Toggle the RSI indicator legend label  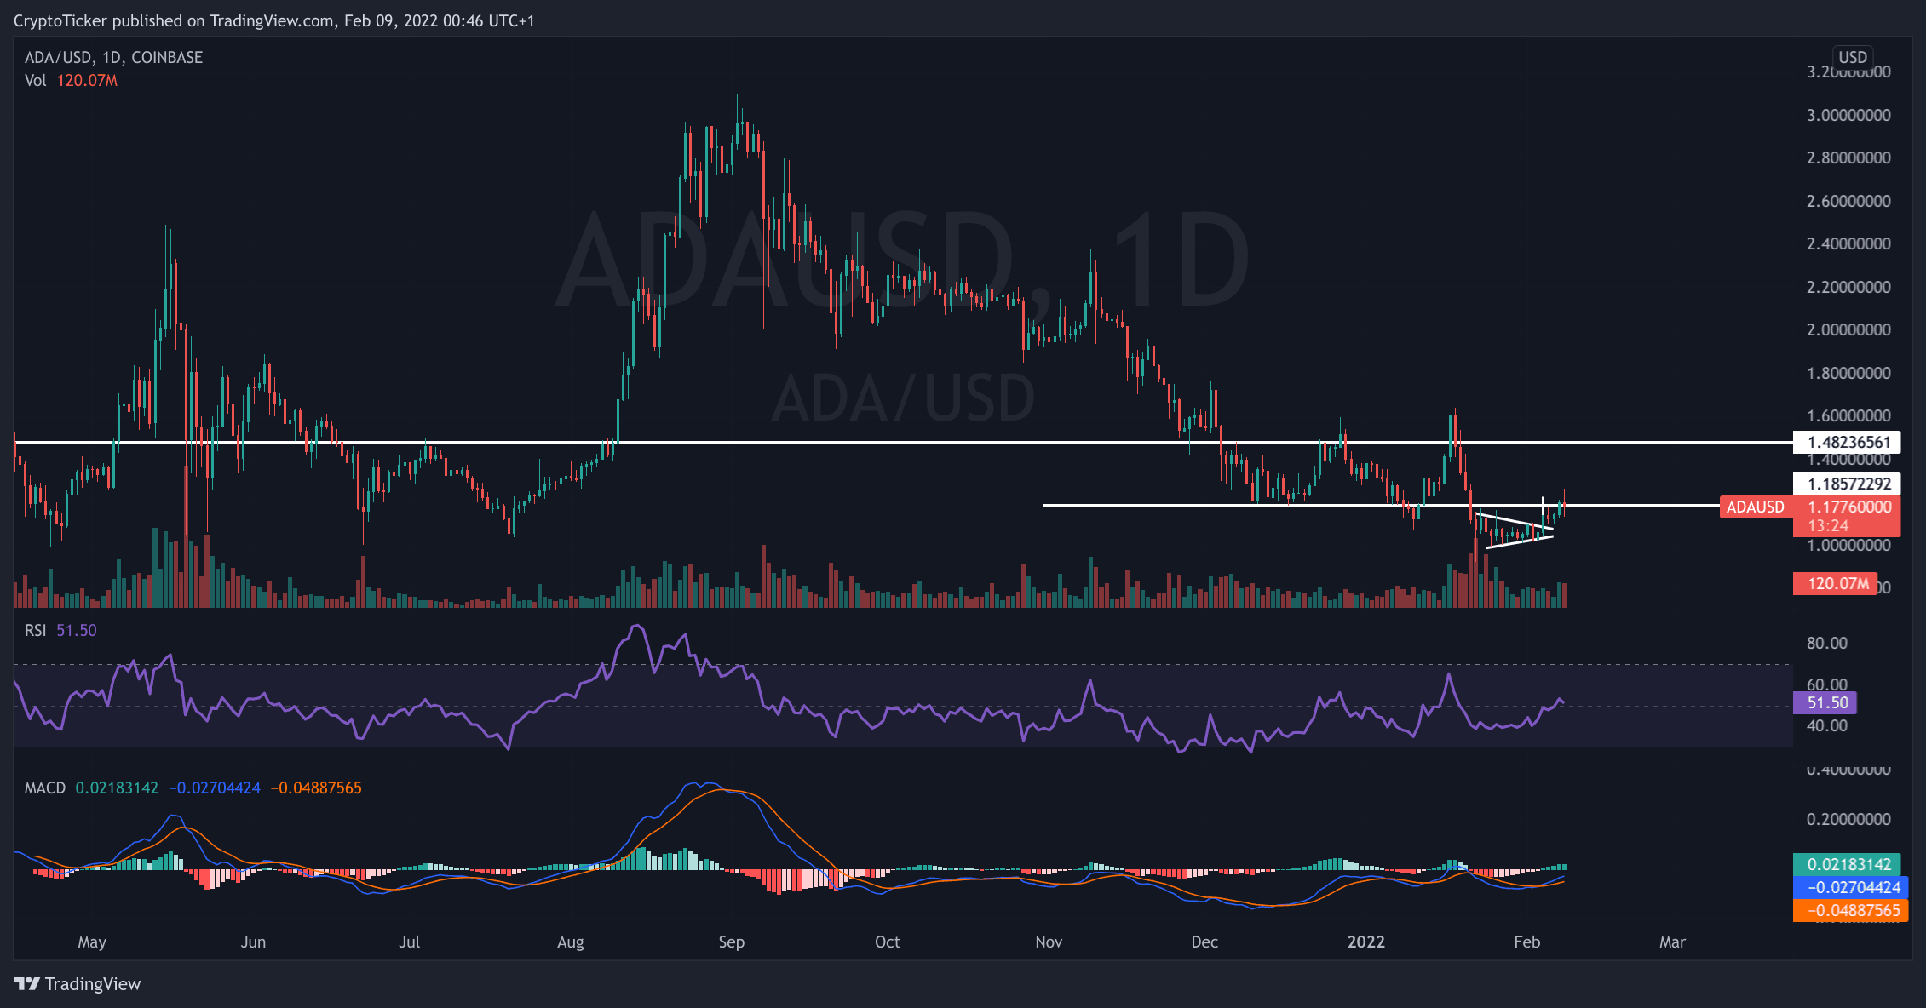35,630
